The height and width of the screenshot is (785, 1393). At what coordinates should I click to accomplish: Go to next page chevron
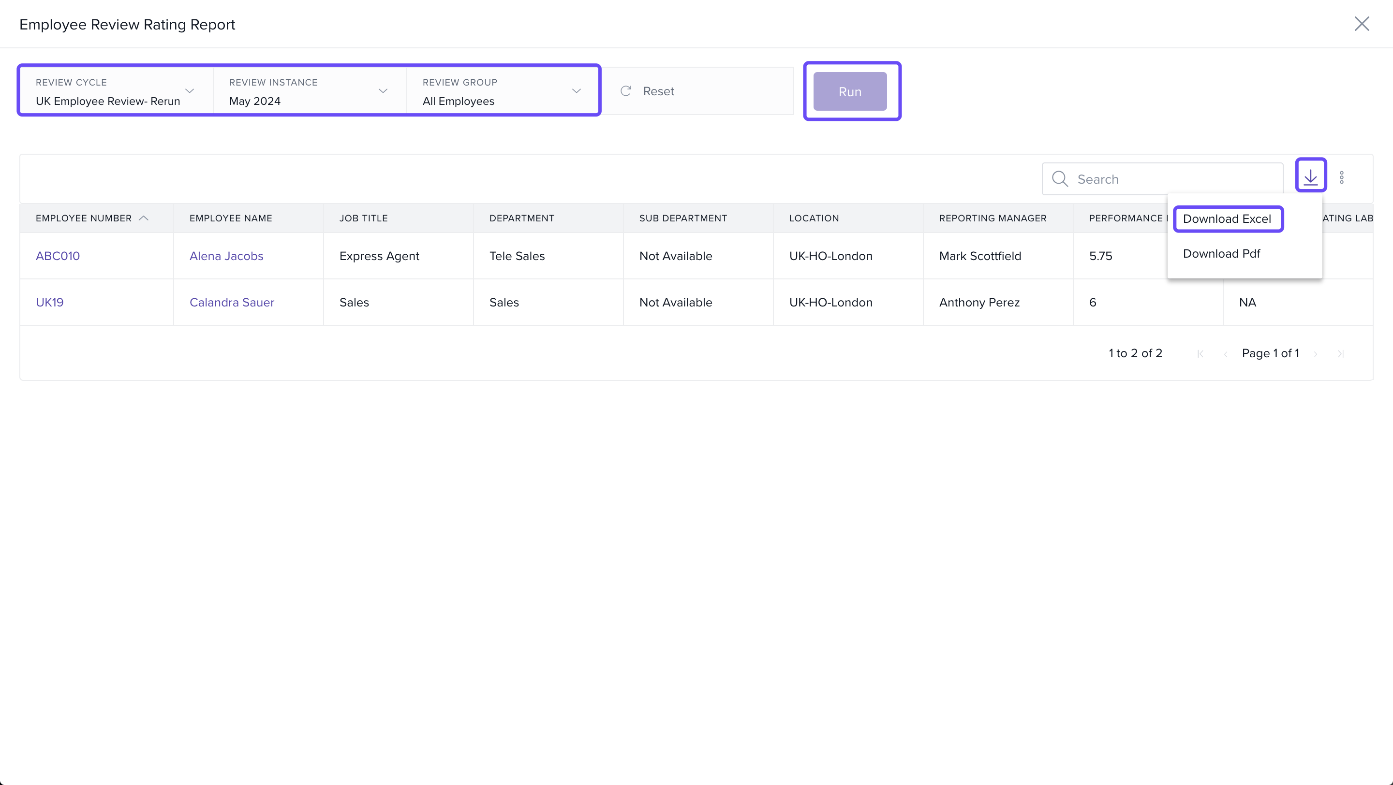coord(1315,354)
